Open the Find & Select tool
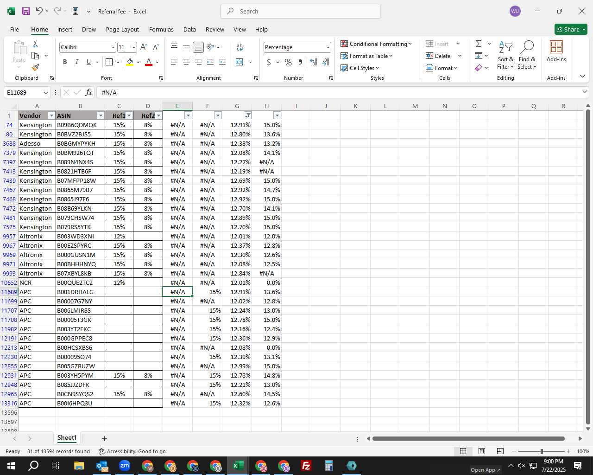Viewport: 593px width, 475px height. 527,55
